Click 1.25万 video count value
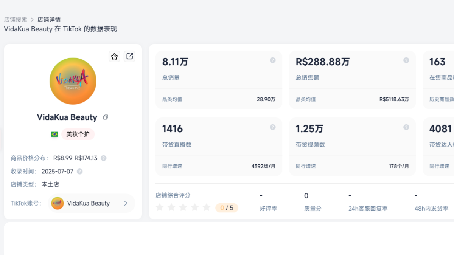The height and width of the screenshot is (255, 454). [x=309, y=129]
